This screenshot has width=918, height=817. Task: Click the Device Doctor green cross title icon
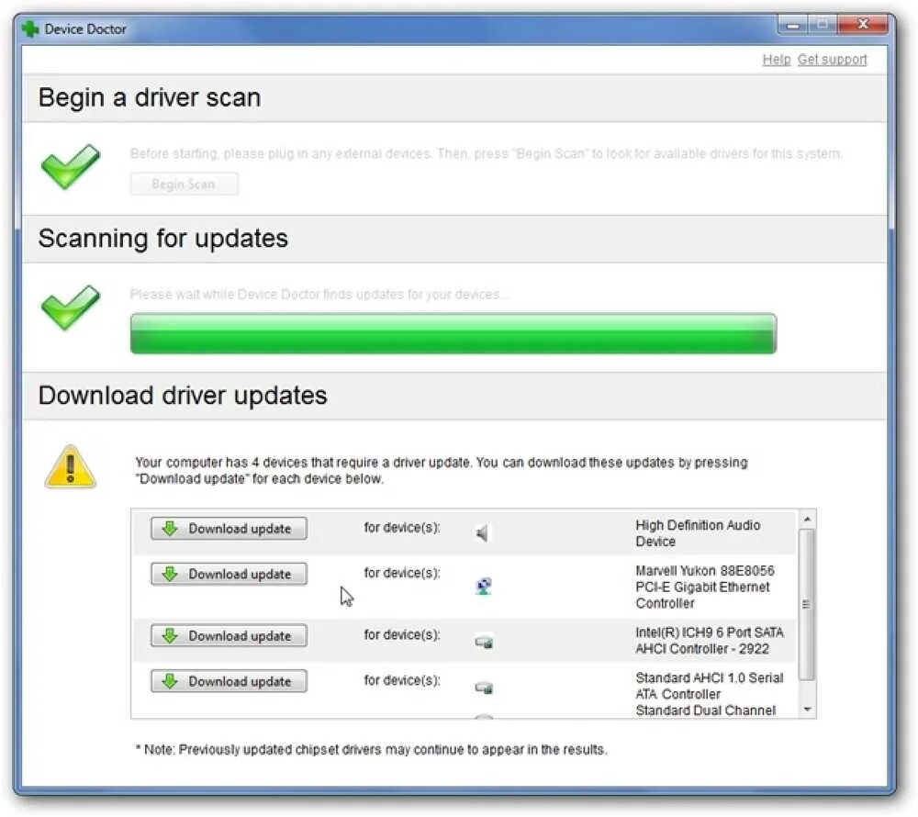pos(30,28)
